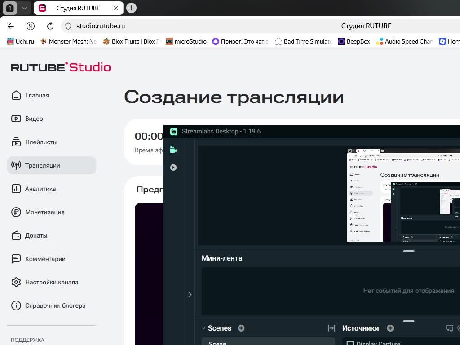Select the Студия RUTUBE tab
Viewport: 460px width, 345px height.
point(78,8)
